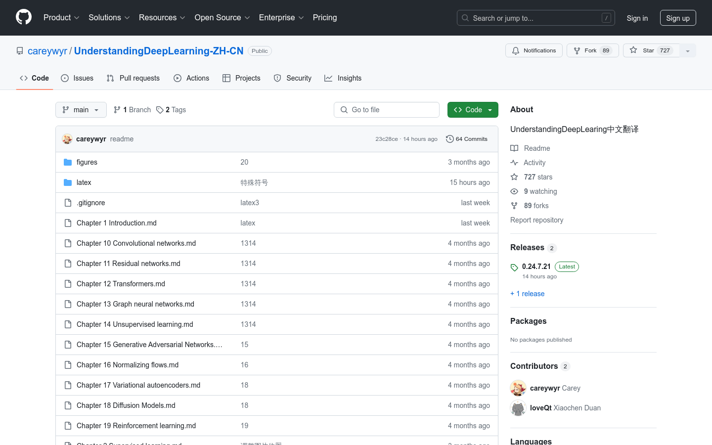The width and height of the screenshot is (712, 445).
Task: Open Chapter 13 Graph neural networks.md
Action: coord(135,304)
